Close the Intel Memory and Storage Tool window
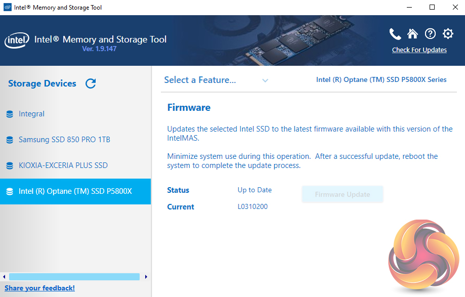 455,7
